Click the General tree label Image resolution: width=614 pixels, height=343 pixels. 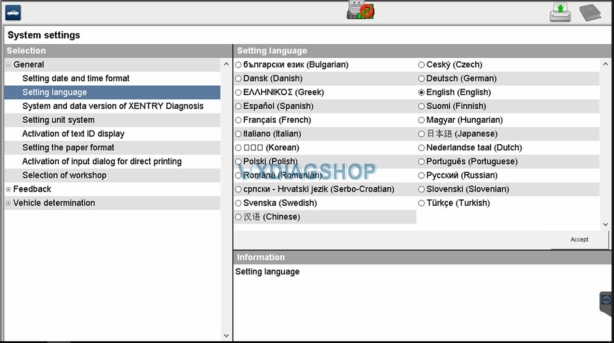[29, 64]
